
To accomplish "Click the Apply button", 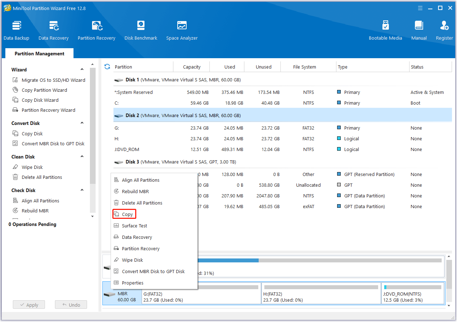I will click(29, 305).
